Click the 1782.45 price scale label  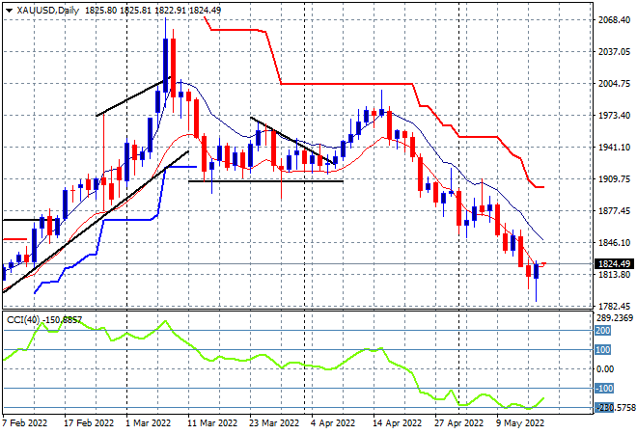[614, 306]
